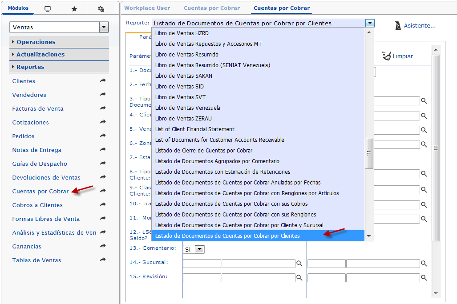Open the favorites star tab
This screenshot has height=304, width=457.
click(74, 8)
